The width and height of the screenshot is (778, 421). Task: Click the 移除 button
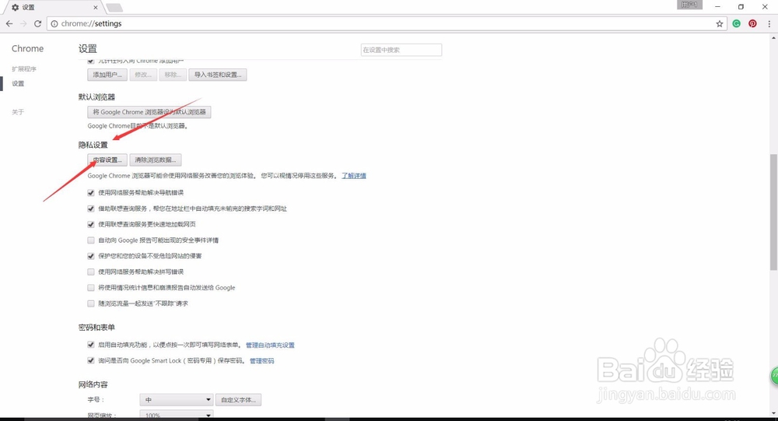173,75
